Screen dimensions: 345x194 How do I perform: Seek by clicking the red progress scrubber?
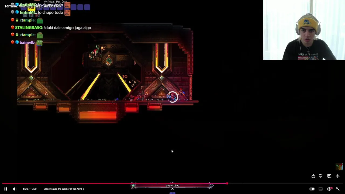click(x=227, y=183)
